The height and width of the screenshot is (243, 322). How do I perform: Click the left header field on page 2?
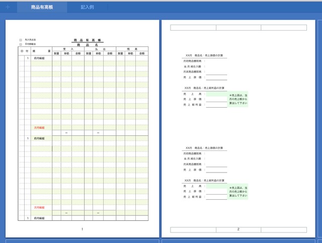193,28
